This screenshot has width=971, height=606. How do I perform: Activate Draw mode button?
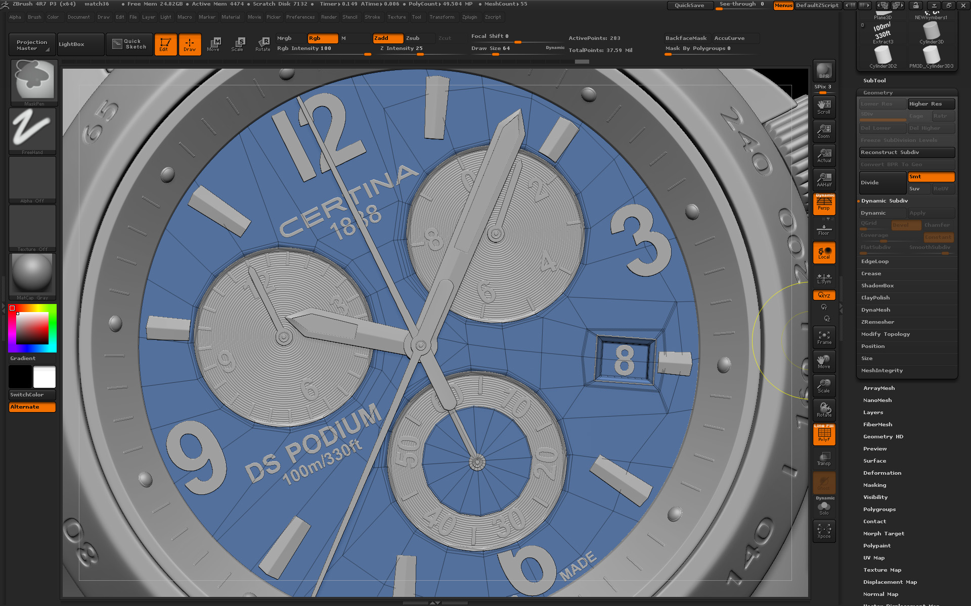190,44
